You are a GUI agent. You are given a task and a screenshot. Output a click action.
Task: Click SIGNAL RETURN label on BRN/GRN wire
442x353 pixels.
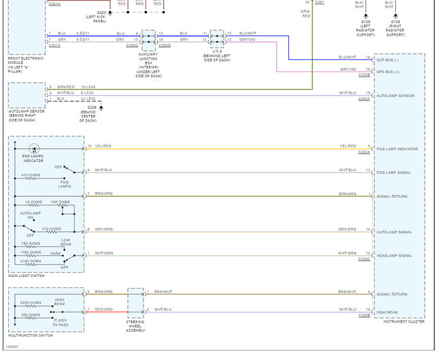pyautogui.click(x=392, y=196)
